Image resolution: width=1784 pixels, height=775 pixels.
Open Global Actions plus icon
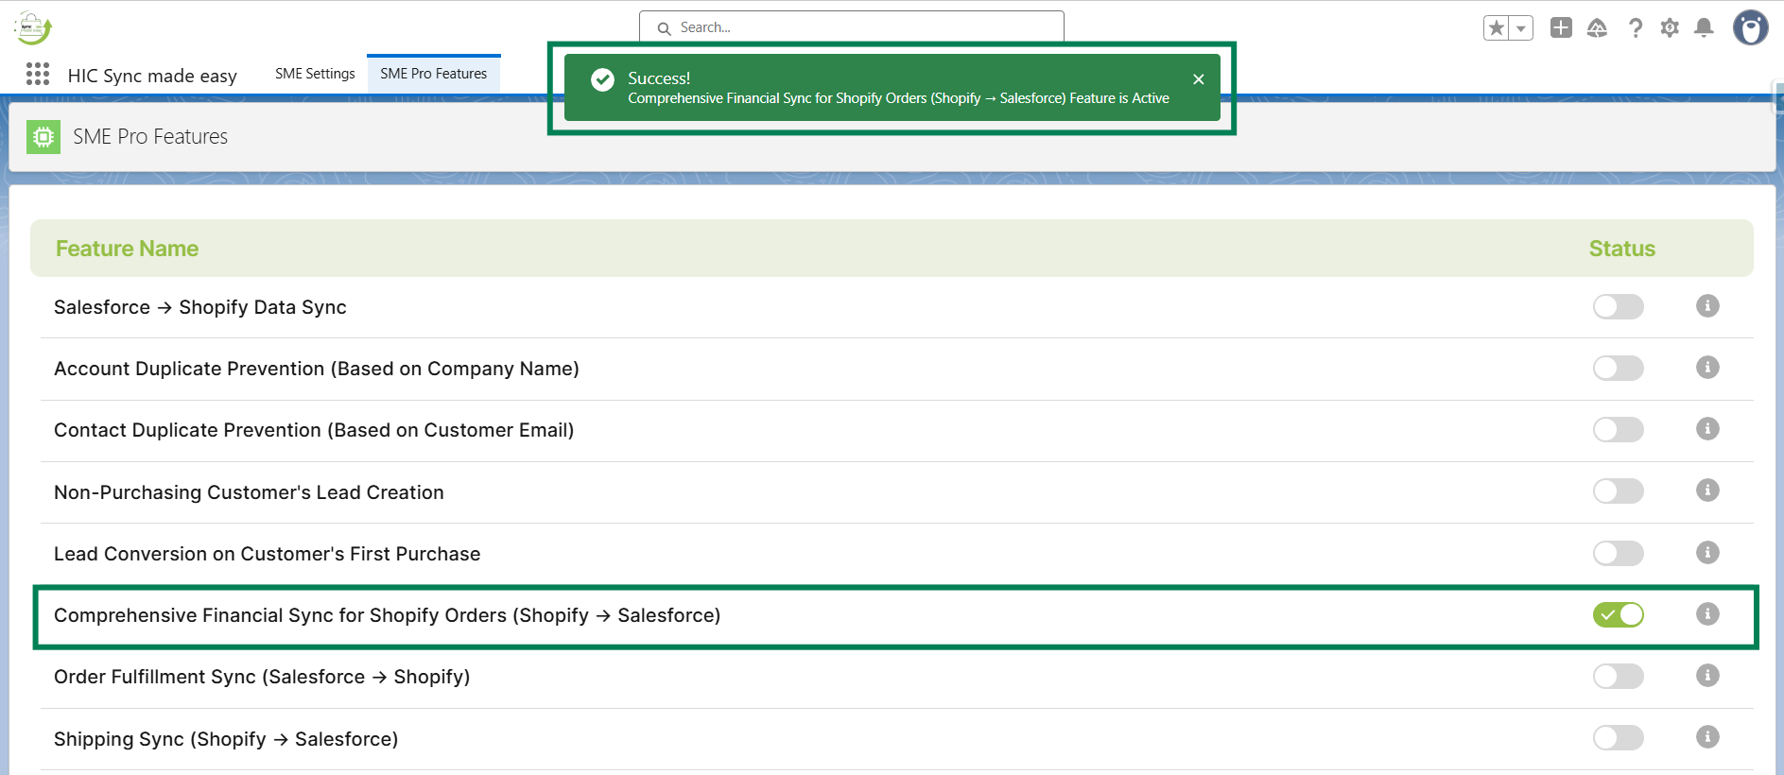point(1561,28)
